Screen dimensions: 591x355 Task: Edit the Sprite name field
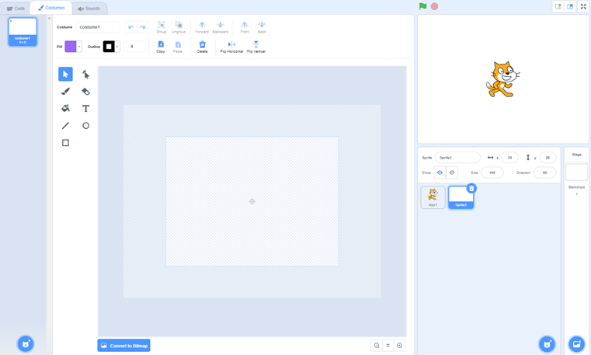point(457,158)
